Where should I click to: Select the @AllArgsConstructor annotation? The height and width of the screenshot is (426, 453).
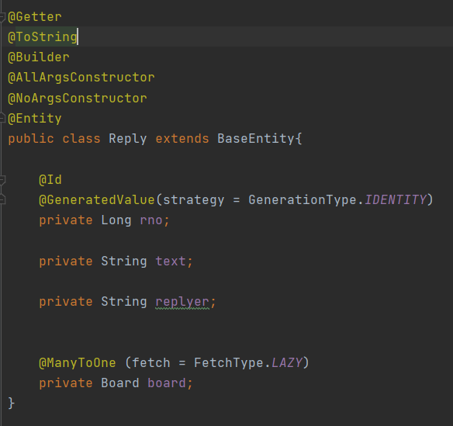pos(81,78)
